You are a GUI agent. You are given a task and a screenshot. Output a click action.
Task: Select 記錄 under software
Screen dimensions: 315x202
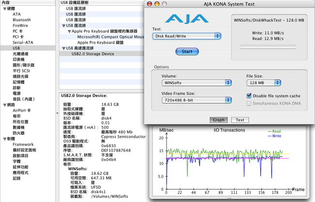pos(16,178)
